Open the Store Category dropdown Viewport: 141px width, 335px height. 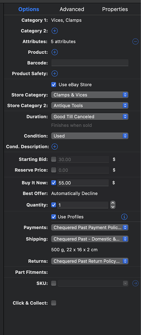pos(90,95)
